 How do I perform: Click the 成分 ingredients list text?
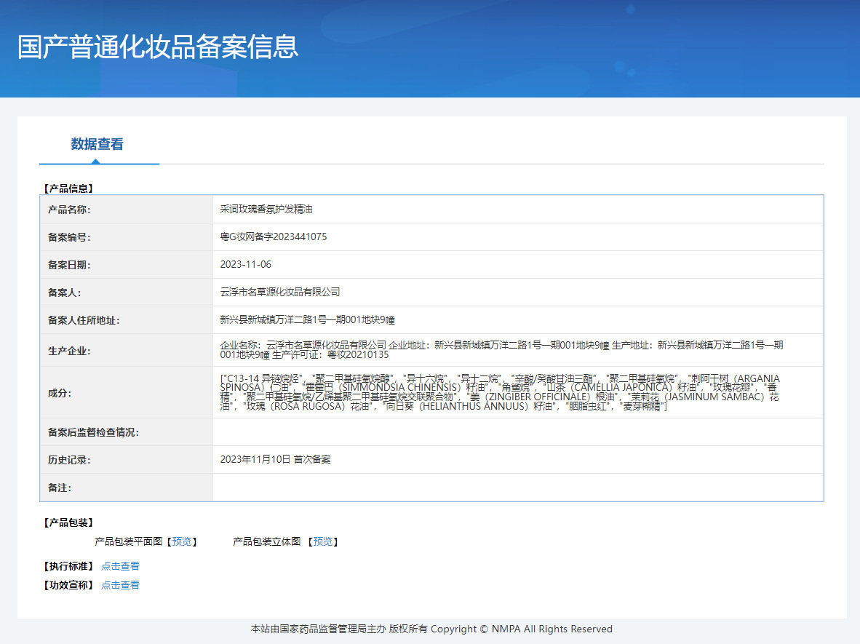tap(500, 393)
